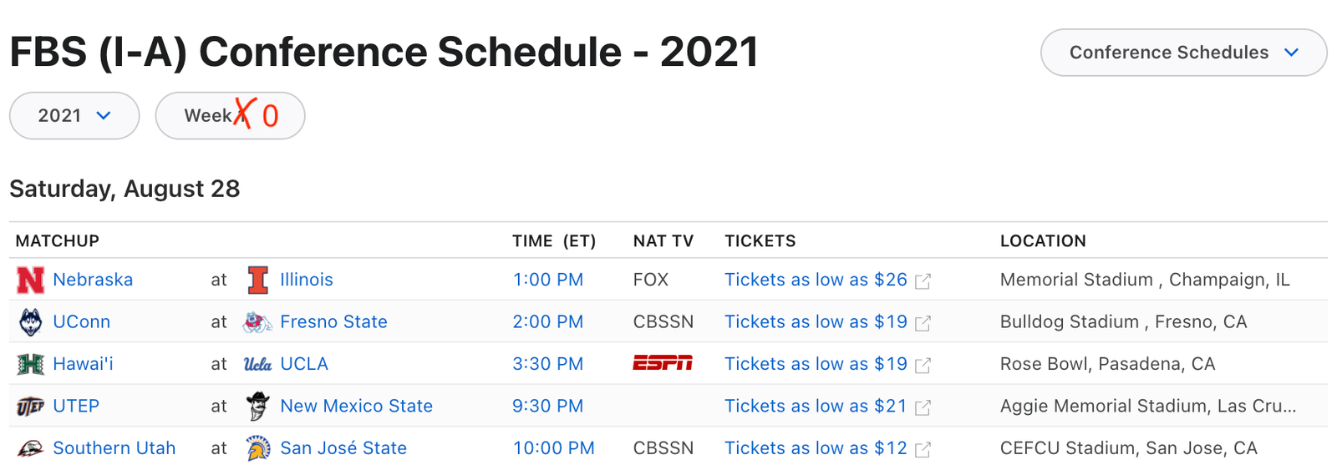Click the Nebraska team logo icon

click(31, 280)
